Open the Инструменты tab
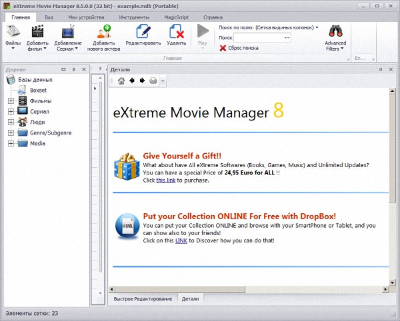Viewport: 400px width, 321px height. pos(134,17)
